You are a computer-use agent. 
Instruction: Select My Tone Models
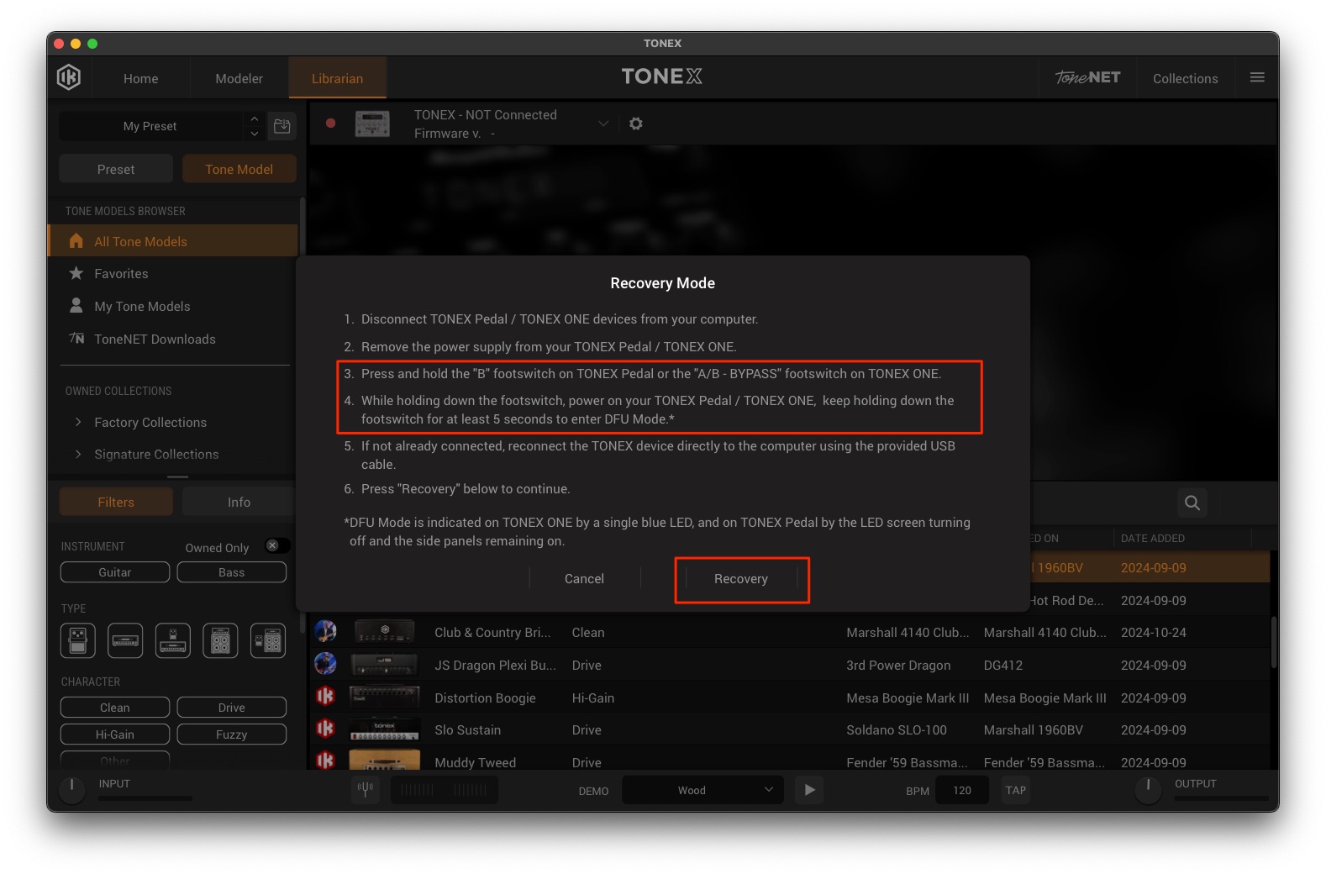click(173, 306)
